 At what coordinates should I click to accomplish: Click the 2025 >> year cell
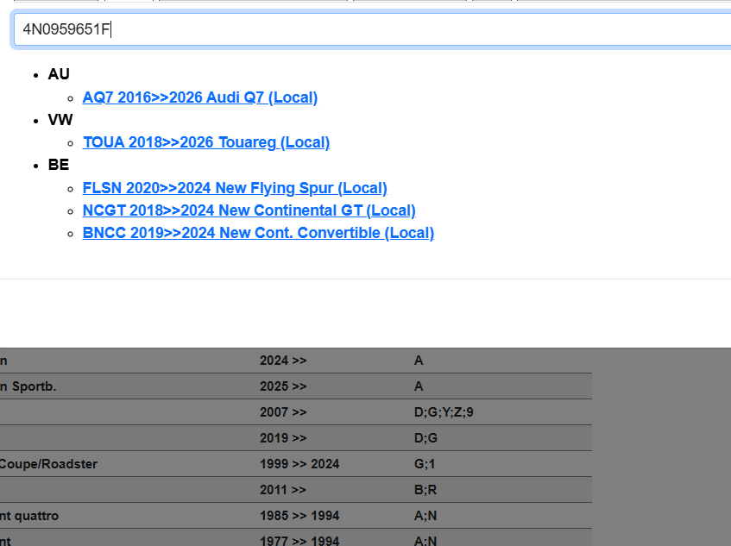tap(283, 386)
